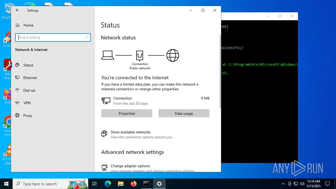Click the Settings gear taskbar button
The height and width of the screenshot is (189, 336).
coord(159,184)
